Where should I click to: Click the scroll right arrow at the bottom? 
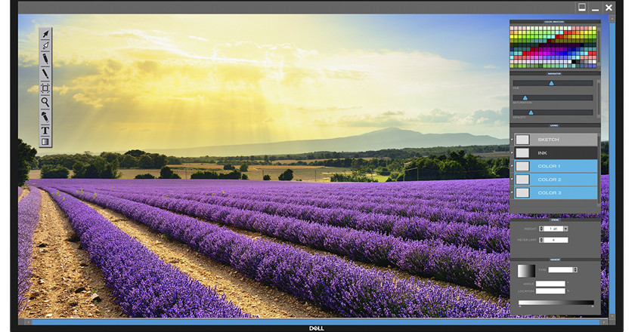click(x=603, y=322)
